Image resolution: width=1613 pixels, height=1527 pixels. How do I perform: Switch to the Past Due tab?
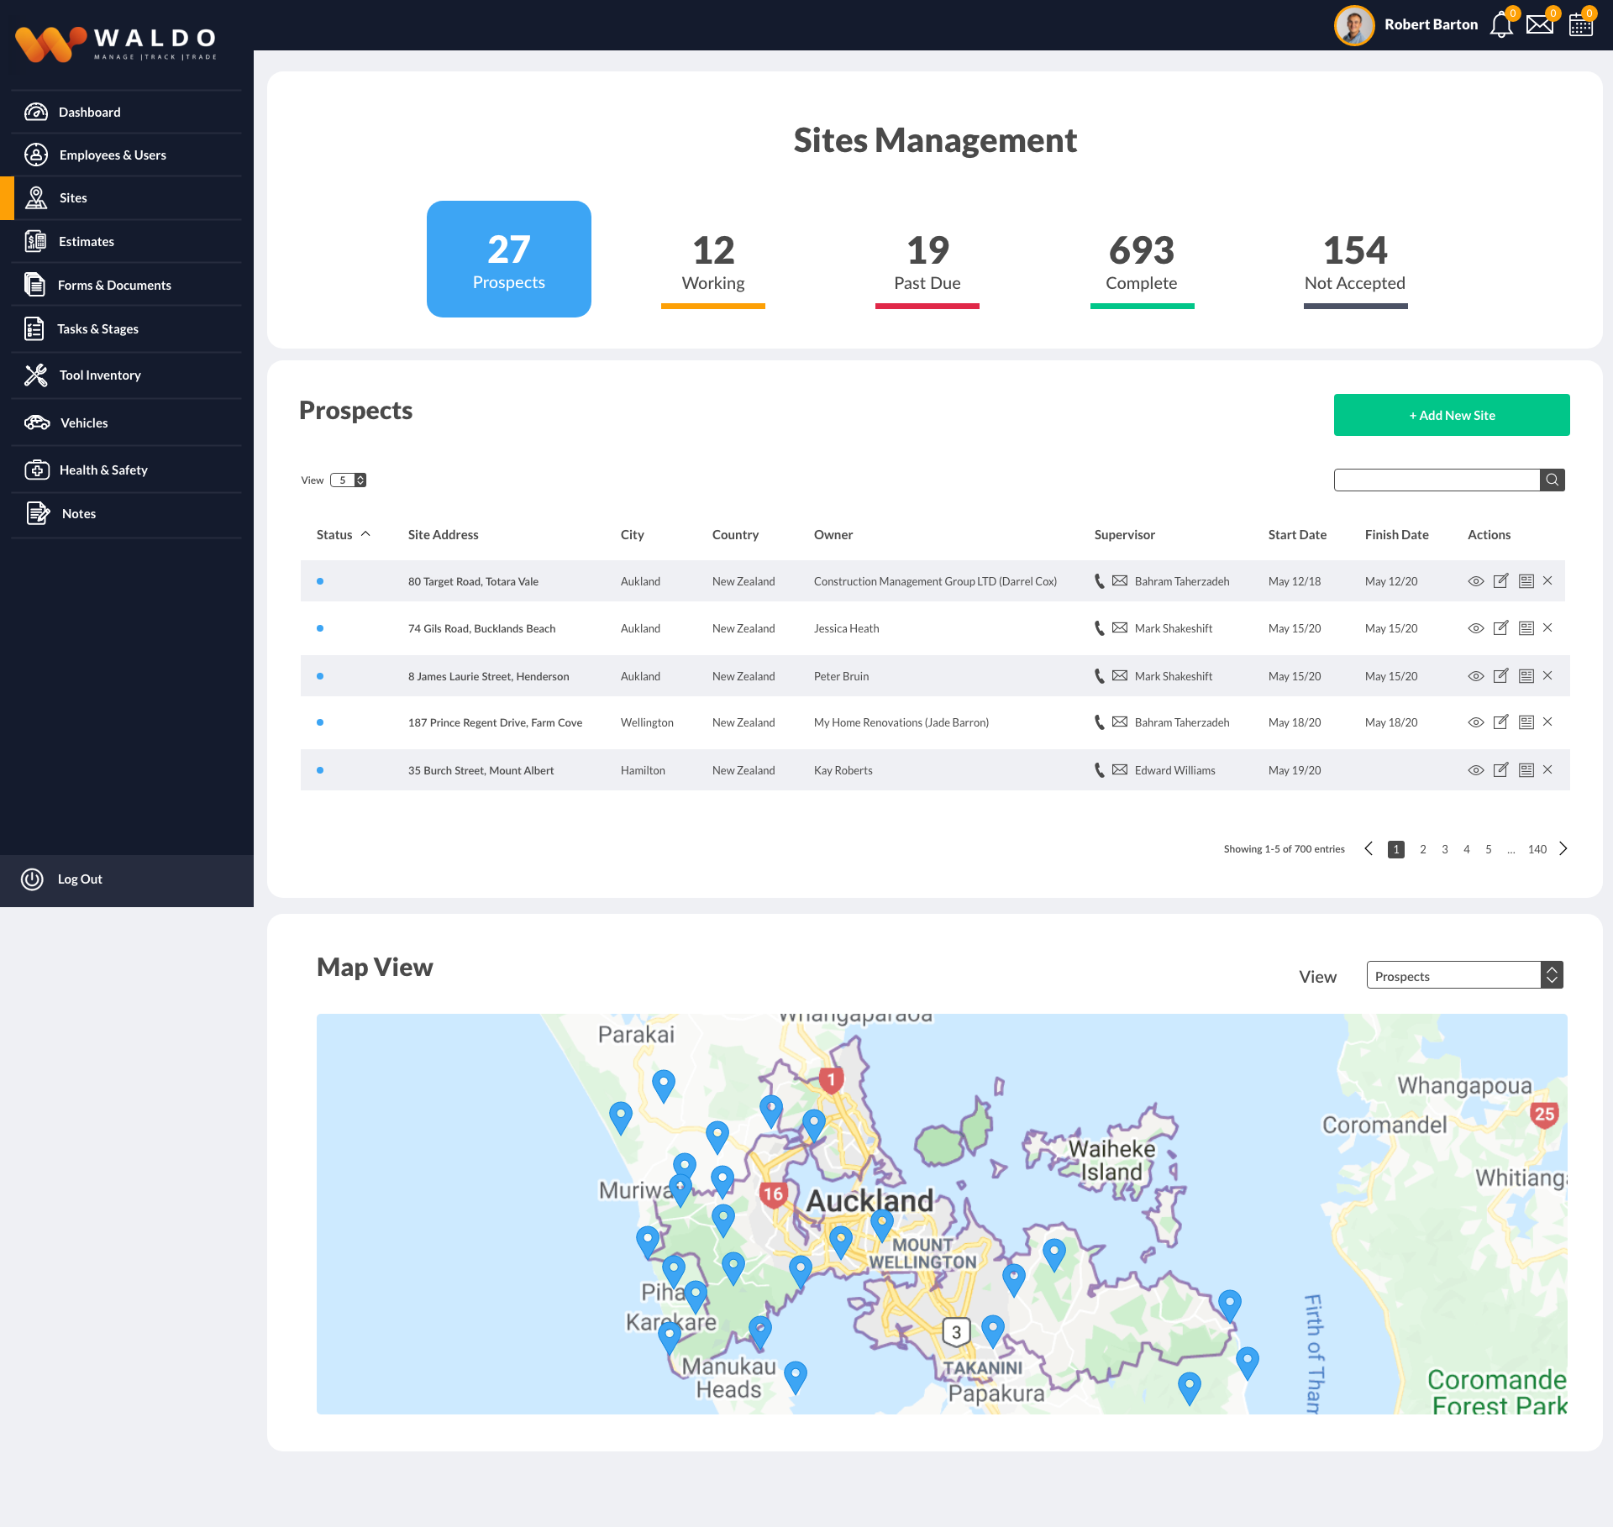(927, 265)
